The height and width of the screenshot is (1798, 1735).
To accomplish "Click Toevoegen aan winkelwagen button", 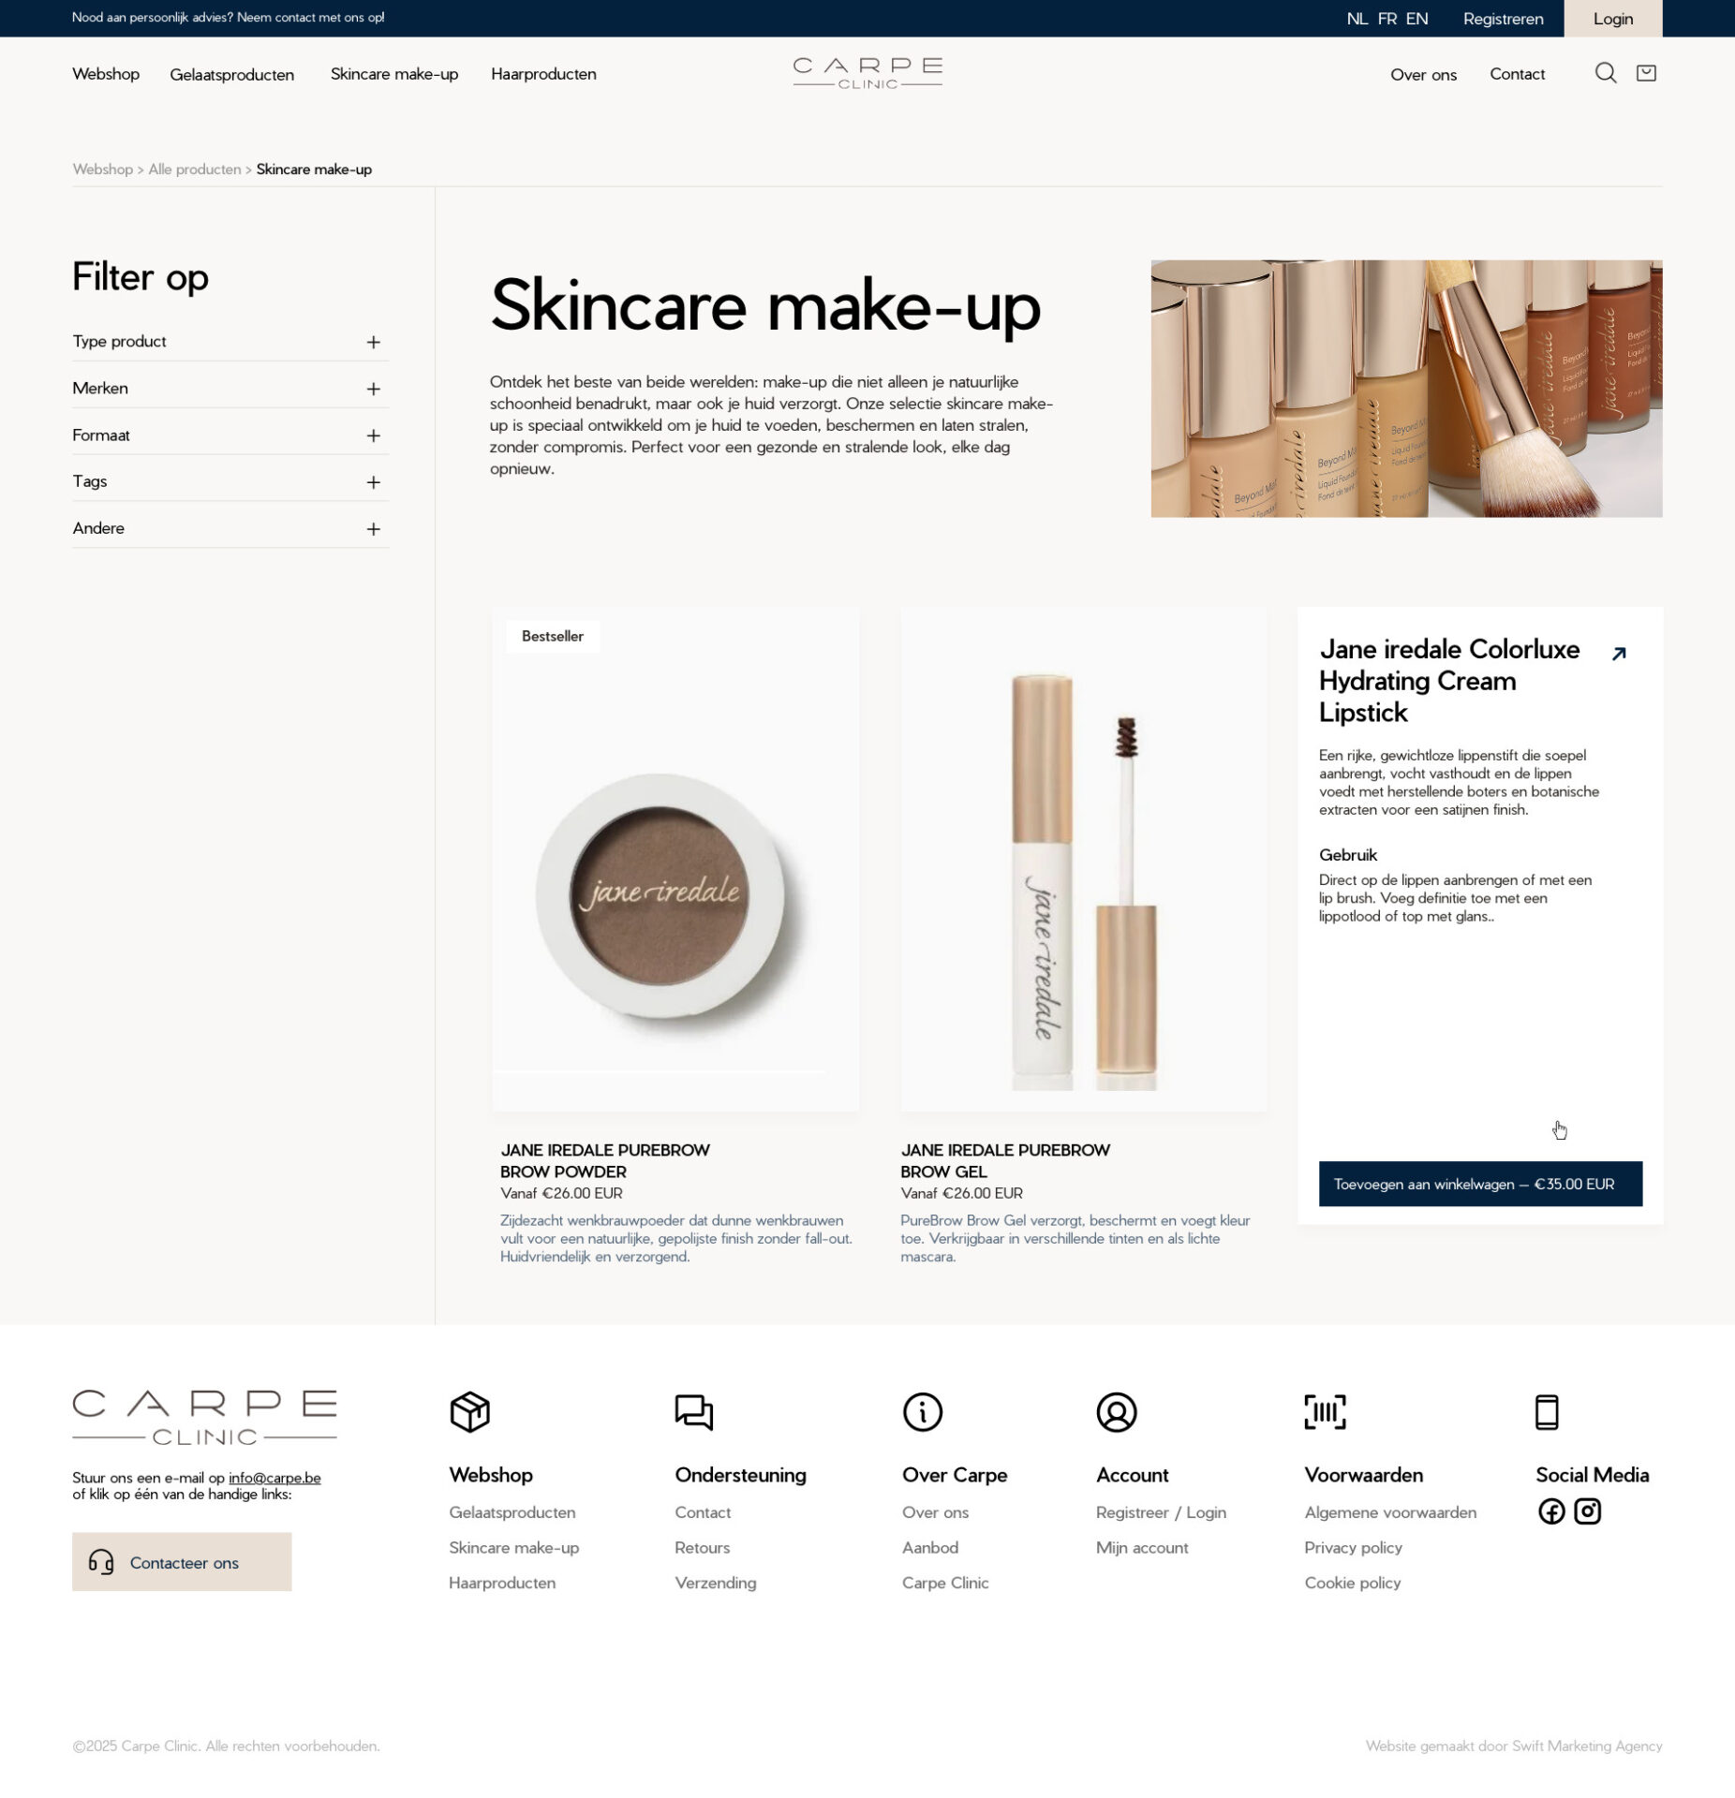I will tap(1480, 1184).
